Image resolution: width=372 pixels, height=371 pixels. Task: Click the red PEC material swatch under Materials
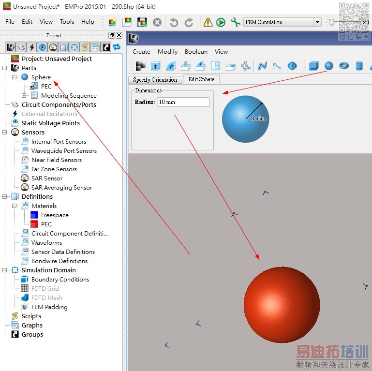pyautogui.click(x=34, y=224)
